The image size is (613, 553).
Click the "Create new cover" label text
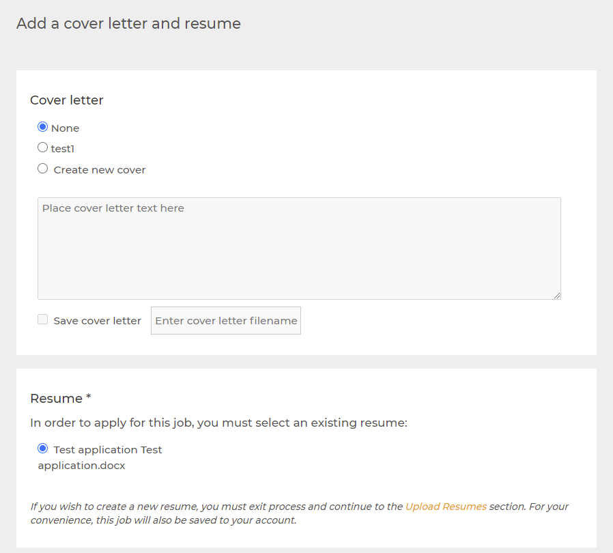click(x=100, y=170)
